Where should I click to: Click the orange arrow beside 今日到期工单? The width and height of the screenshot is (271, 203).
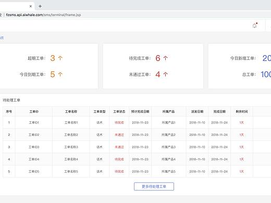point(60,74)
